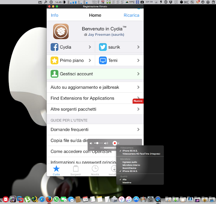Open the Cydia Facebook page icon

tap(54, 47)
